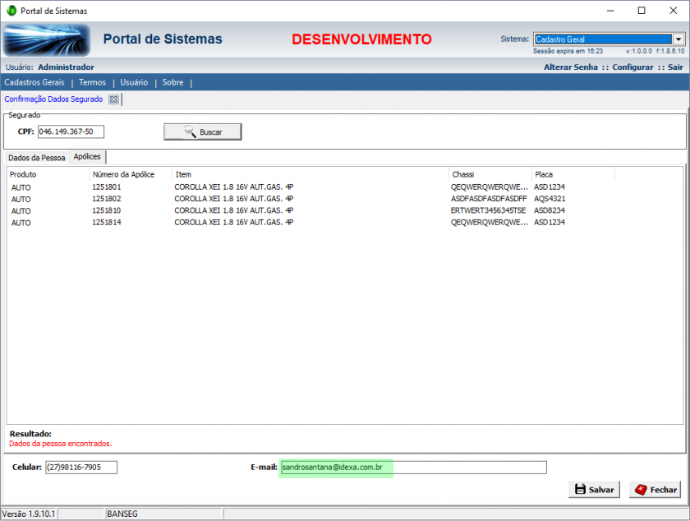Open the Cadastros Gerais menu

coord(34,82)
